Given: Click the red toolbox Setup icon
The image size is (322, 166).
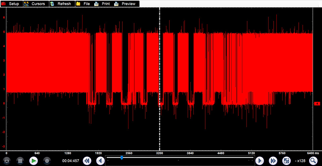Looking at the screenshot, I should coord(4,4).
